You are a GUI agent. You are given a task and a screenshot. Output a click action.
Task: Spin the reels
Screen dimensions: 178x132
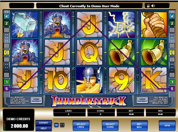click(x=167, y=125)
